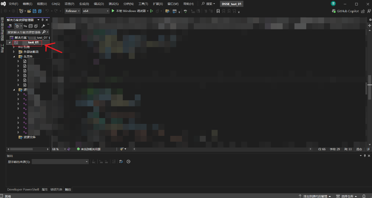
Task: Open the Release configuration dropdown
Action: click(x=72, y=11)
